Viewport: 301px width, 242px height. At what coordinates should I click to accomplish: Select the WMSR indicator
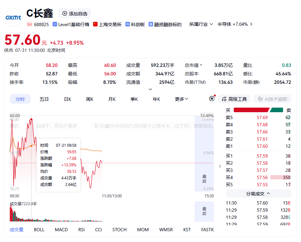point(166,230)
